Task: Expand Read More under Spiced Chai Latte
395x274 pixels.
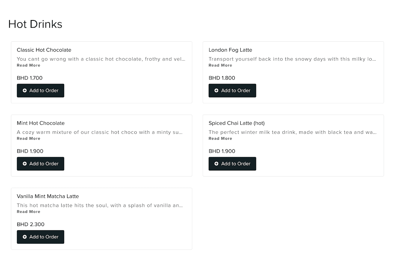Action: pyautogui.click(x=220, y=138)
